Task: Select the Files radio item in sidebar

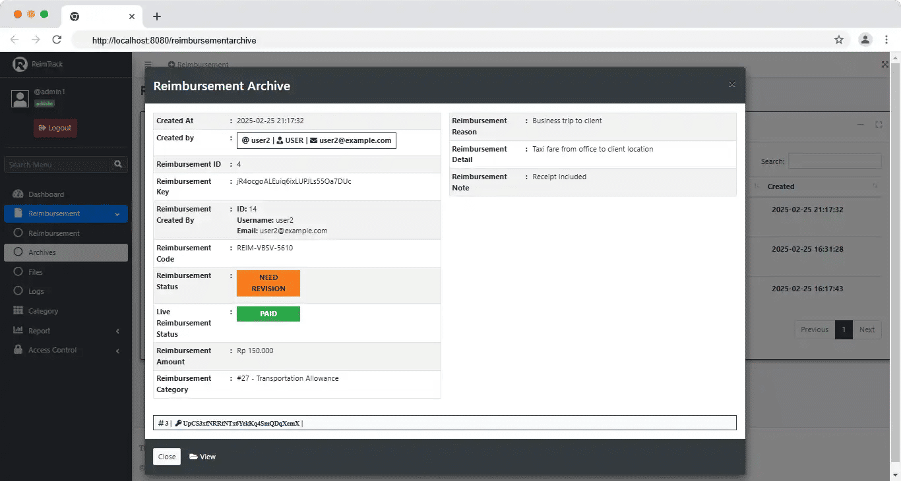Action: 18,272
